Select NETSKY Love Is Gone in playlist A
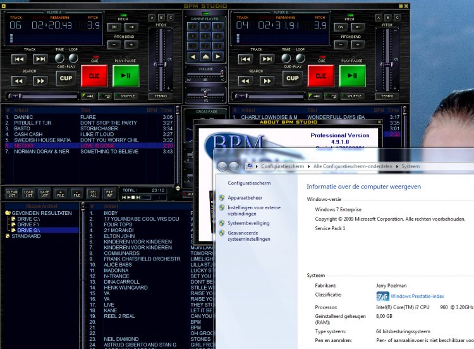Viewport: 474px width, 349px height. coord(89,146)
